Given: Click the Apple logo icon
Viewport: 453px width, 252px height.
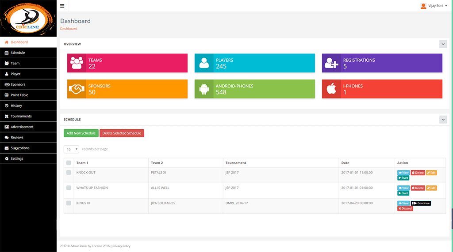Looking at the screenshot, I should click(331, 89).
